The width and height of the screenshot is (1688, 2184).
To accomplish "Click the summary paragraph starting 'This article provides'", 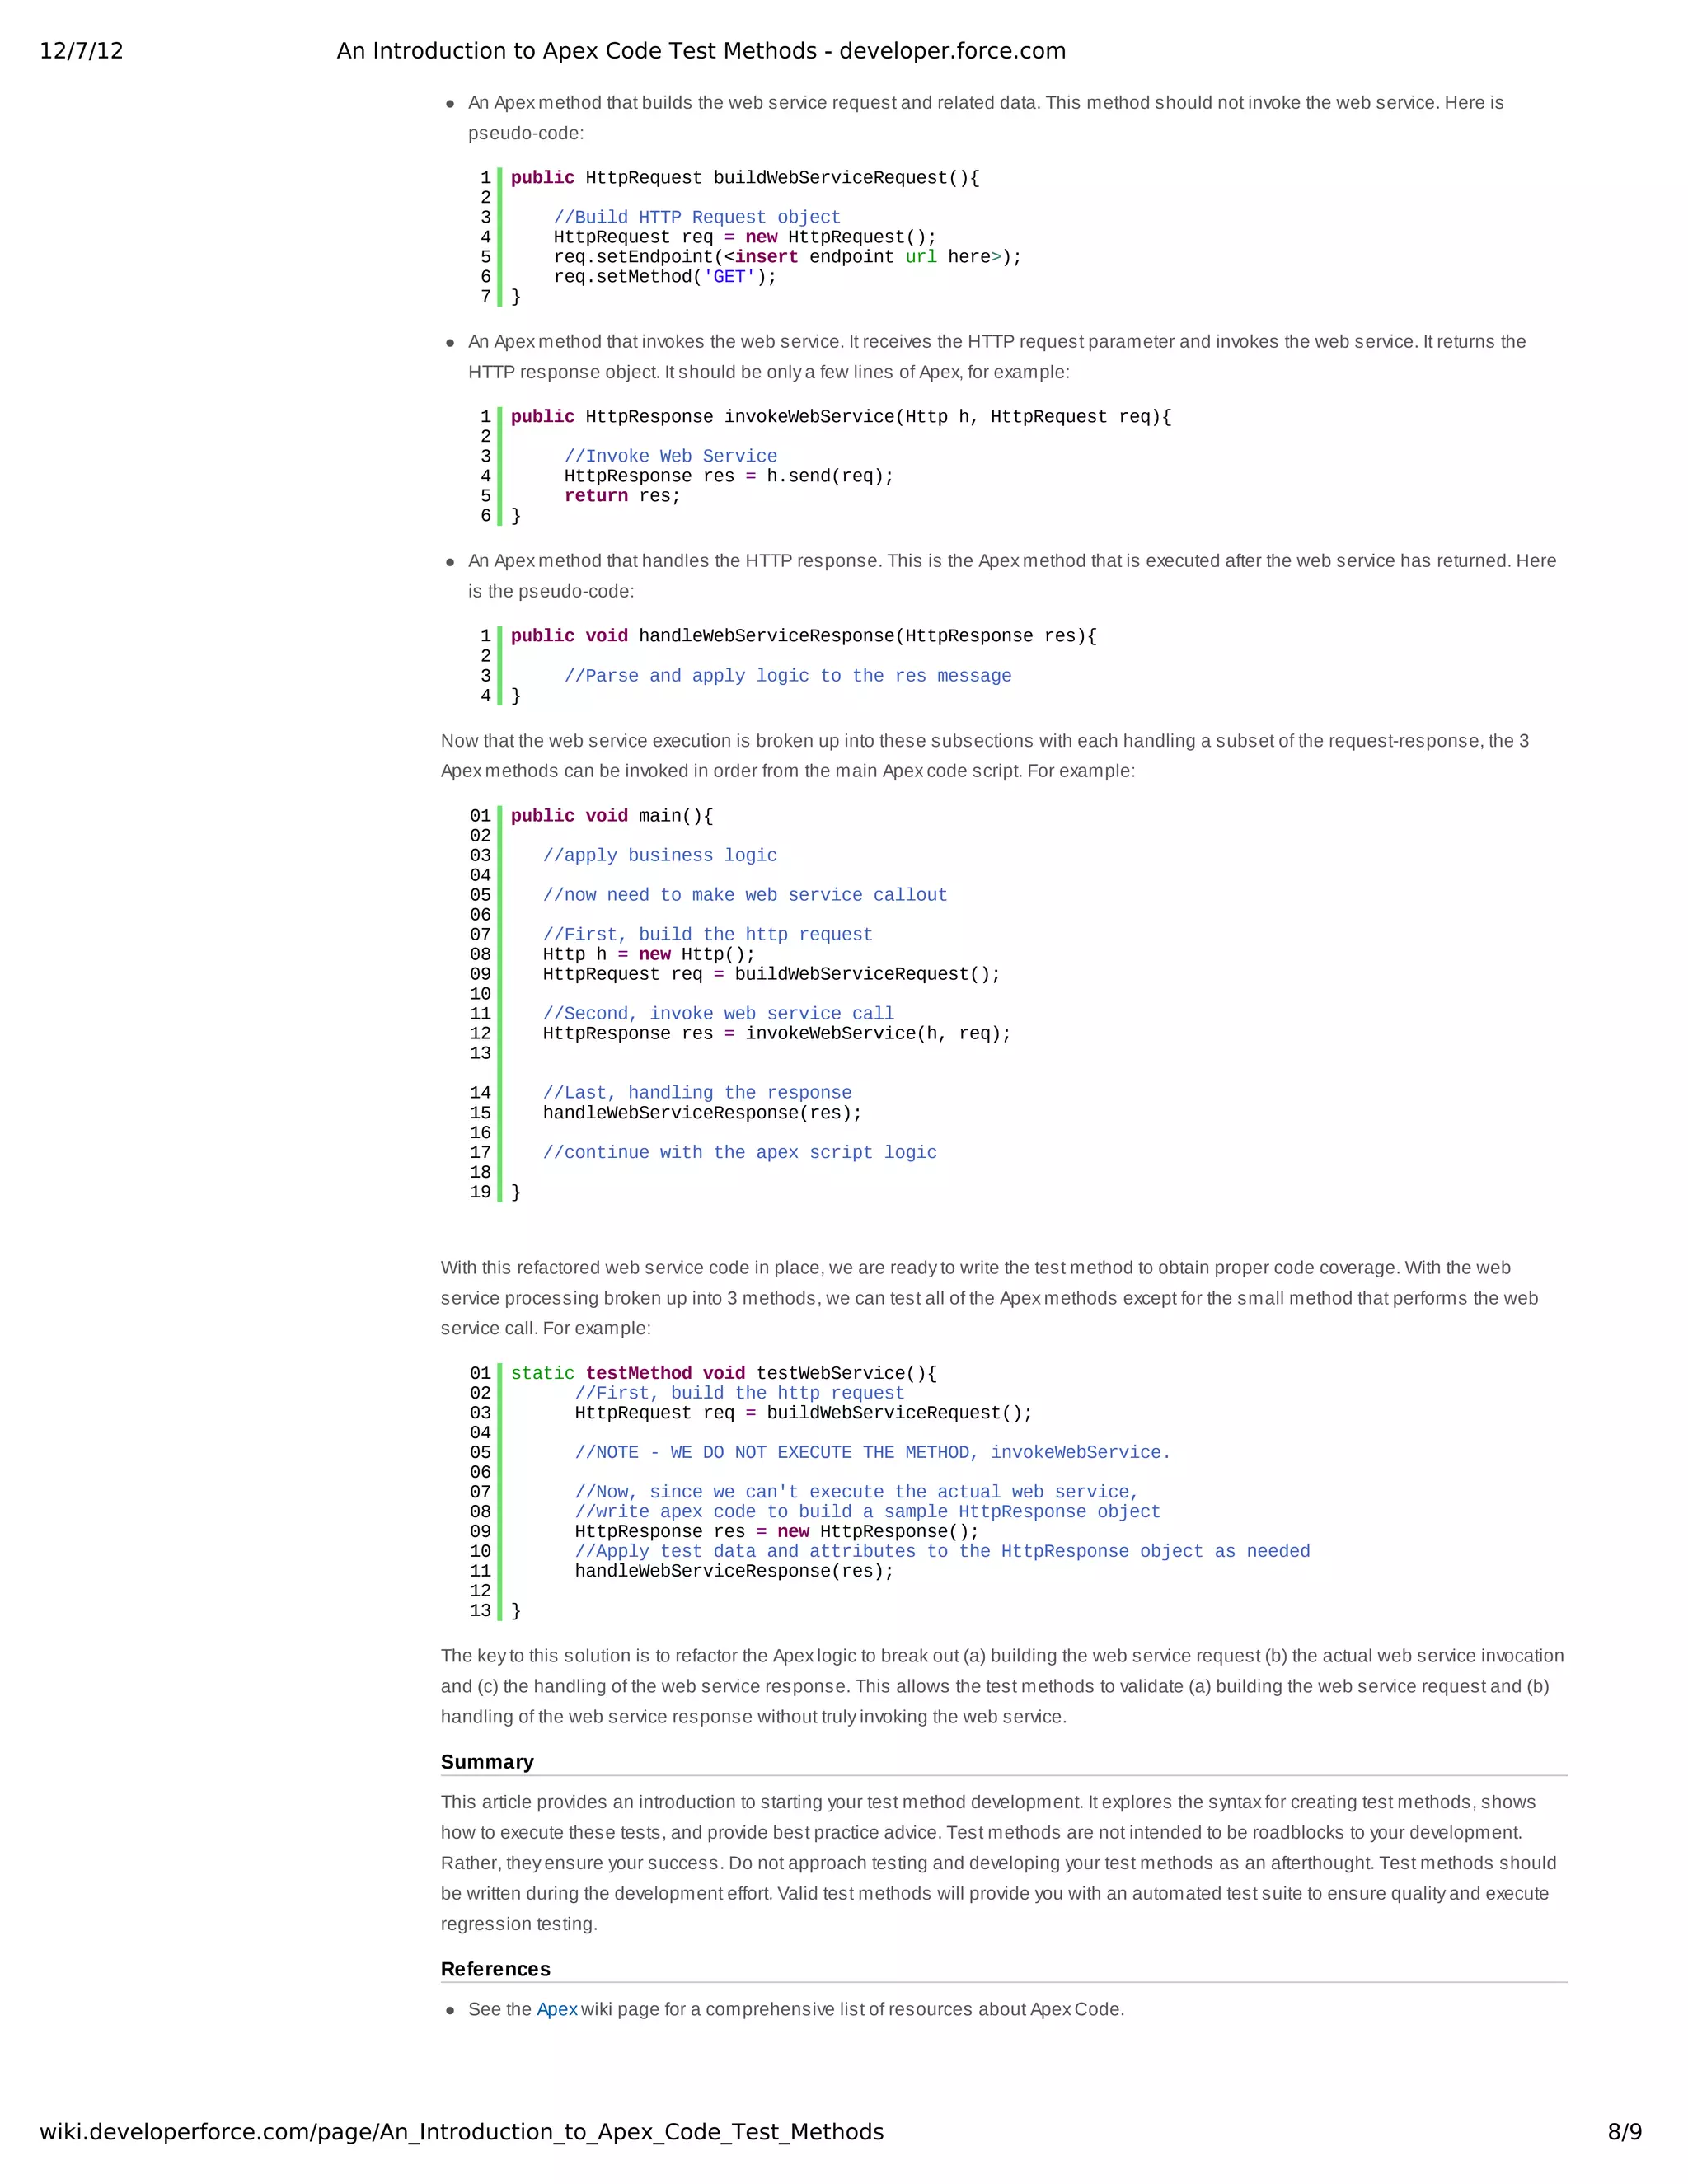I will click(x=999, y=1863).
